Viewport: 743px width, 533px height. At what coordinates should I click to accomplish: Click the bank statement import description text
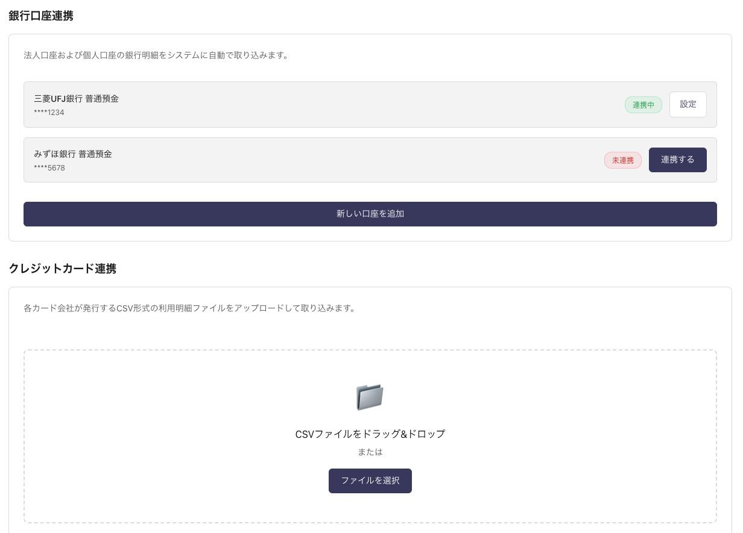(x=157, y=55)
